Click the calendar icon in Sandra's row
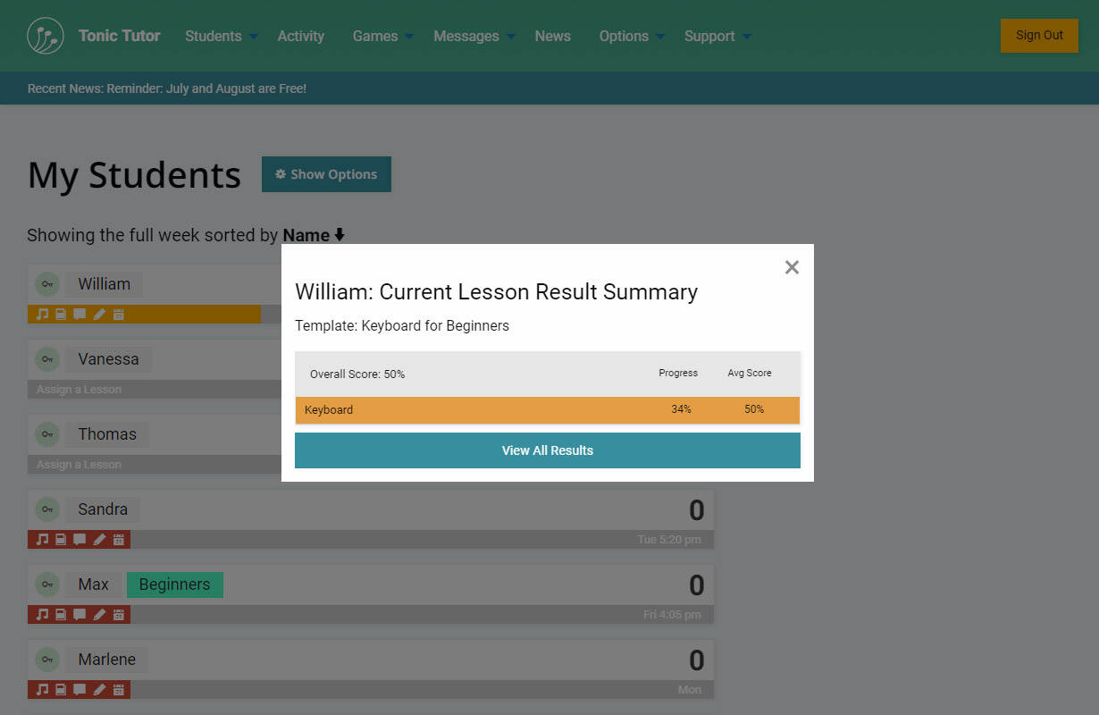1099x715 pixels. [x=119, y=540]
